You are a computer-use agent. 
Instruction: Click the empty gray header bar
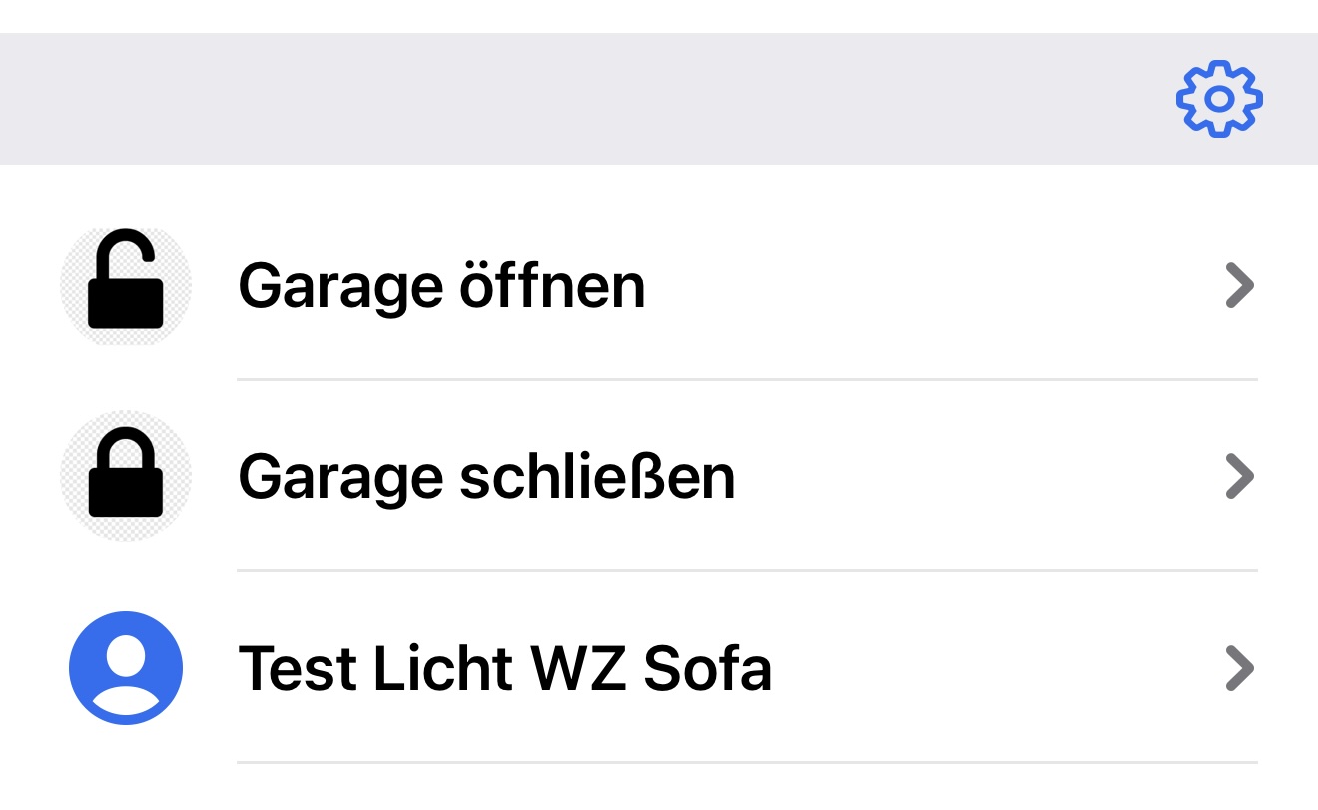point(599,99)
